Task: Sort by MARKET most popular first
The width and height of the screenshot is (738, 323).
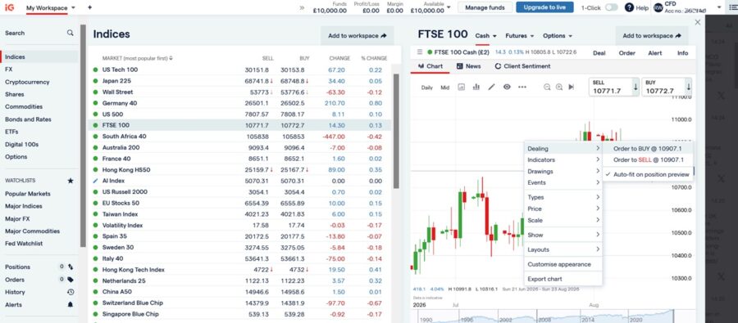Action: [x=138, y=59]
